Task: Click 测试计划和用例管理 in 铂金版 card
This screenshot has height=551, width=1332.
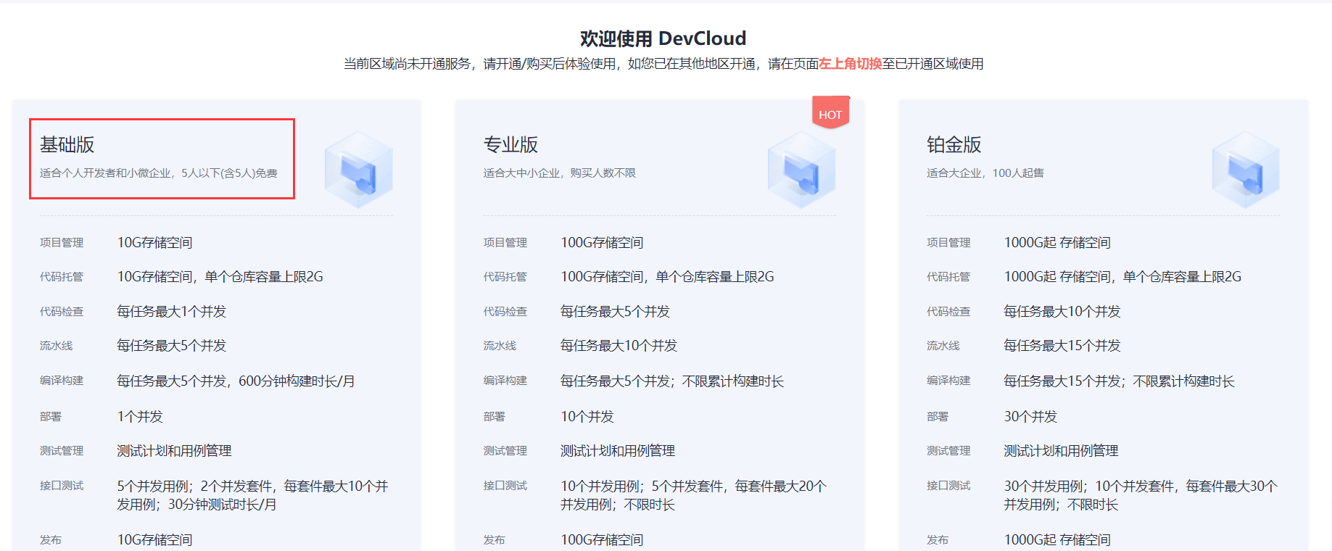Action: point(1062,451)
